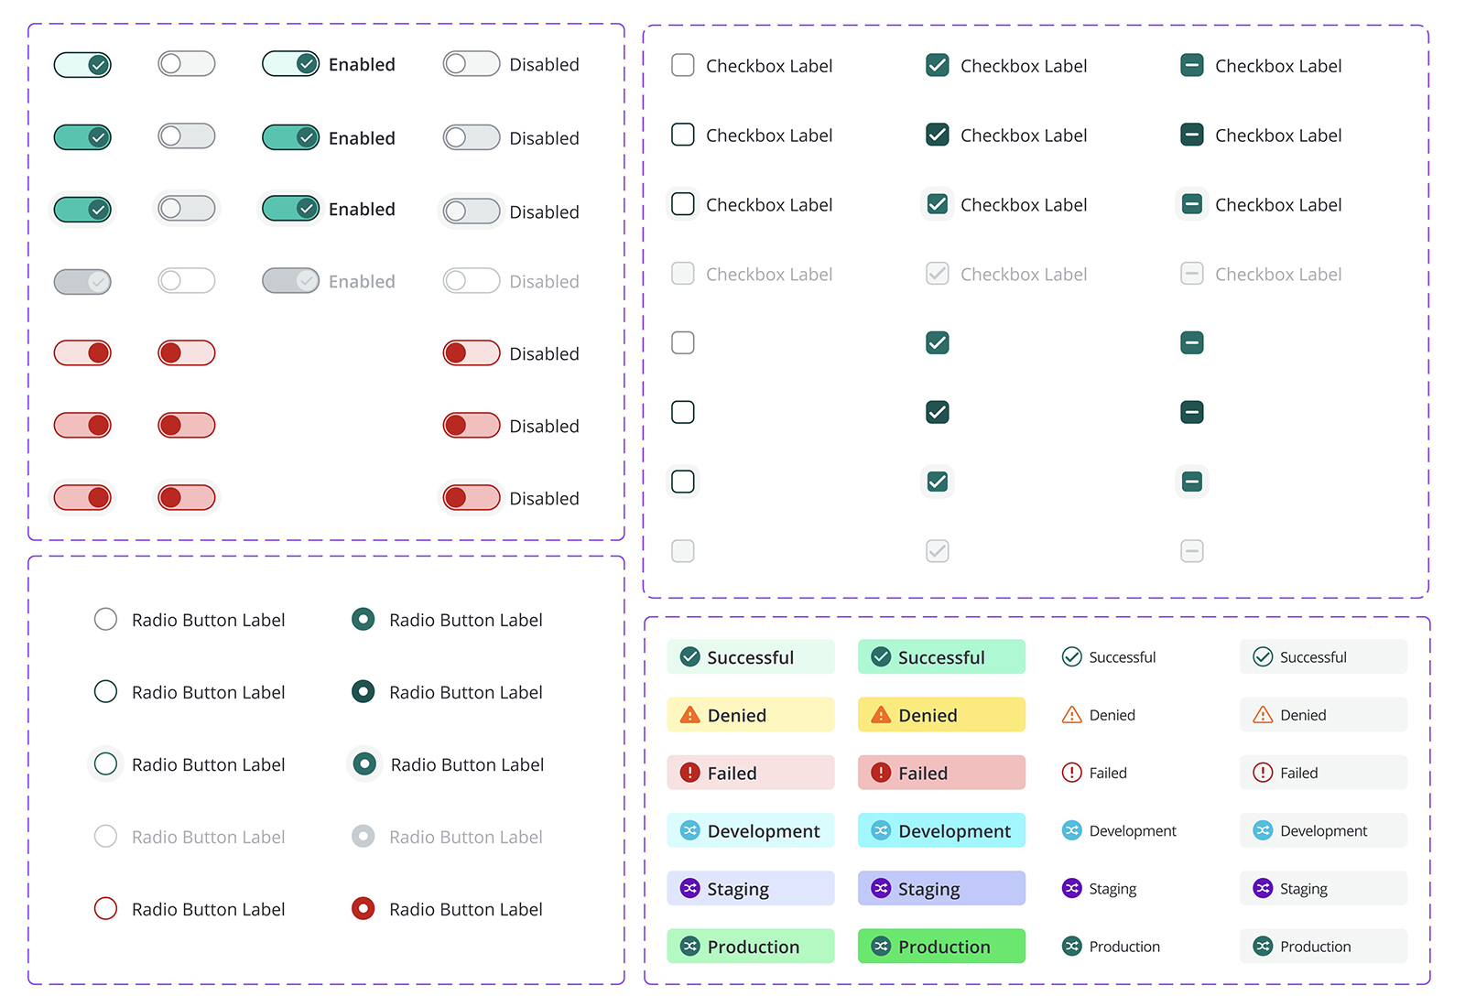Click checkmark icon in gray-background Successful badge
This screenshot has height=1007, width=1465.
1263,657
